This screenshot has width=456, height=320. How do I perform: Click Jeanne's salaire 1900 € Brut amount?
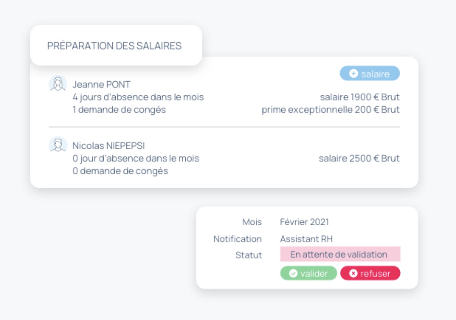point(360,97)
